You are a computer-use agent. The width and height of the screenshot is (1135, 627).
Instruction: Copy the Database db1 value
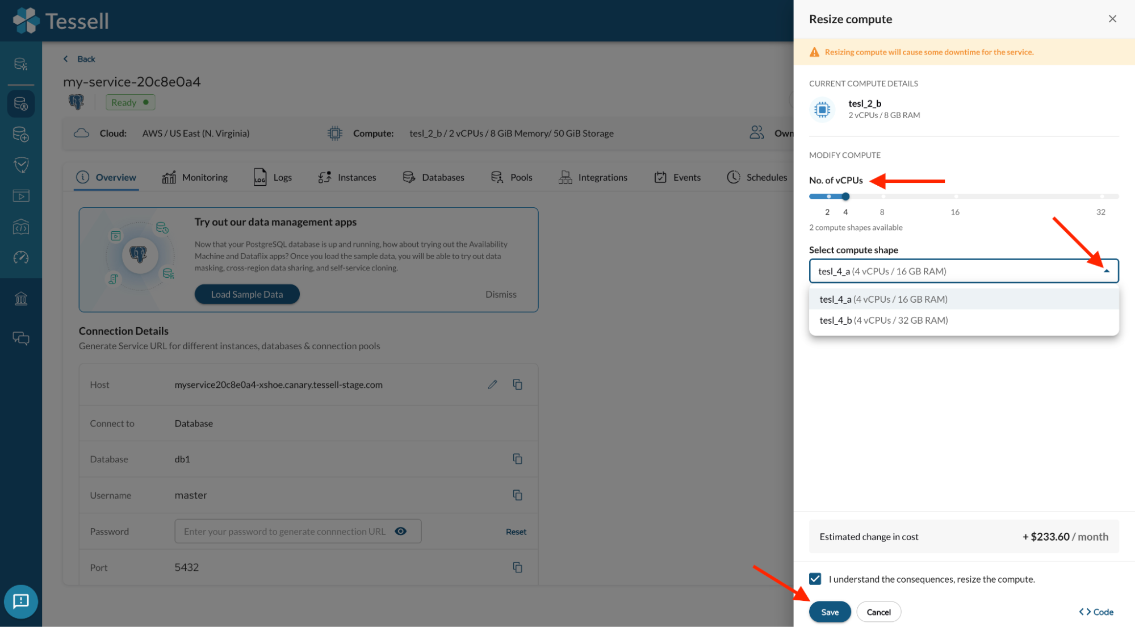(x=517, y=459)
